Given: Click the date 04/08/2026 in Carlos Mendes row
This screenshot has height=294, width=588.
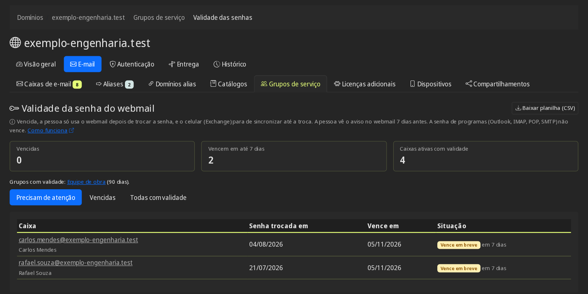Looking at the screenshot, I should (x=266, y=244).
